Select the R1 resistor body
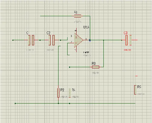 click(x=78, y=16)
